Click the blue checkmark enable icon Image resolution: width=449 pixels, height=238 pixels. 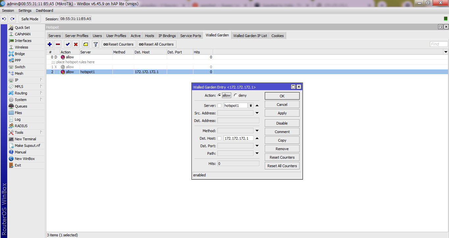coord(67,44)
